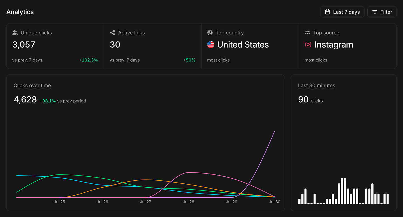The height and width of the screenshot is (217, 403).
Task: Click the Unique clicks users icon
Action: click(15, 33)
